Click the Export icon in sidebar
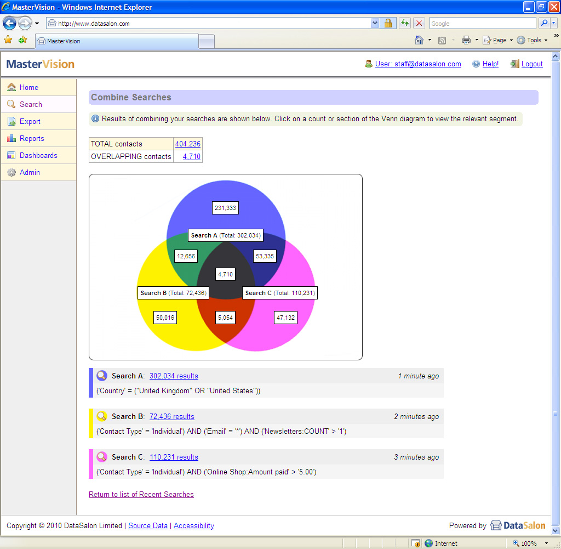Viewport: 561px width, 549px height. pyautogui.click(x=12, y=121)
